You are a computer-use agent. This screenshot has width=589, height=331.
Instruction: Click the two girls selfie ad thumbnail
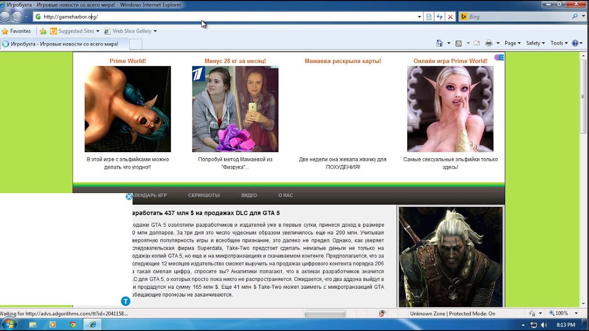[x=235, y=109]
